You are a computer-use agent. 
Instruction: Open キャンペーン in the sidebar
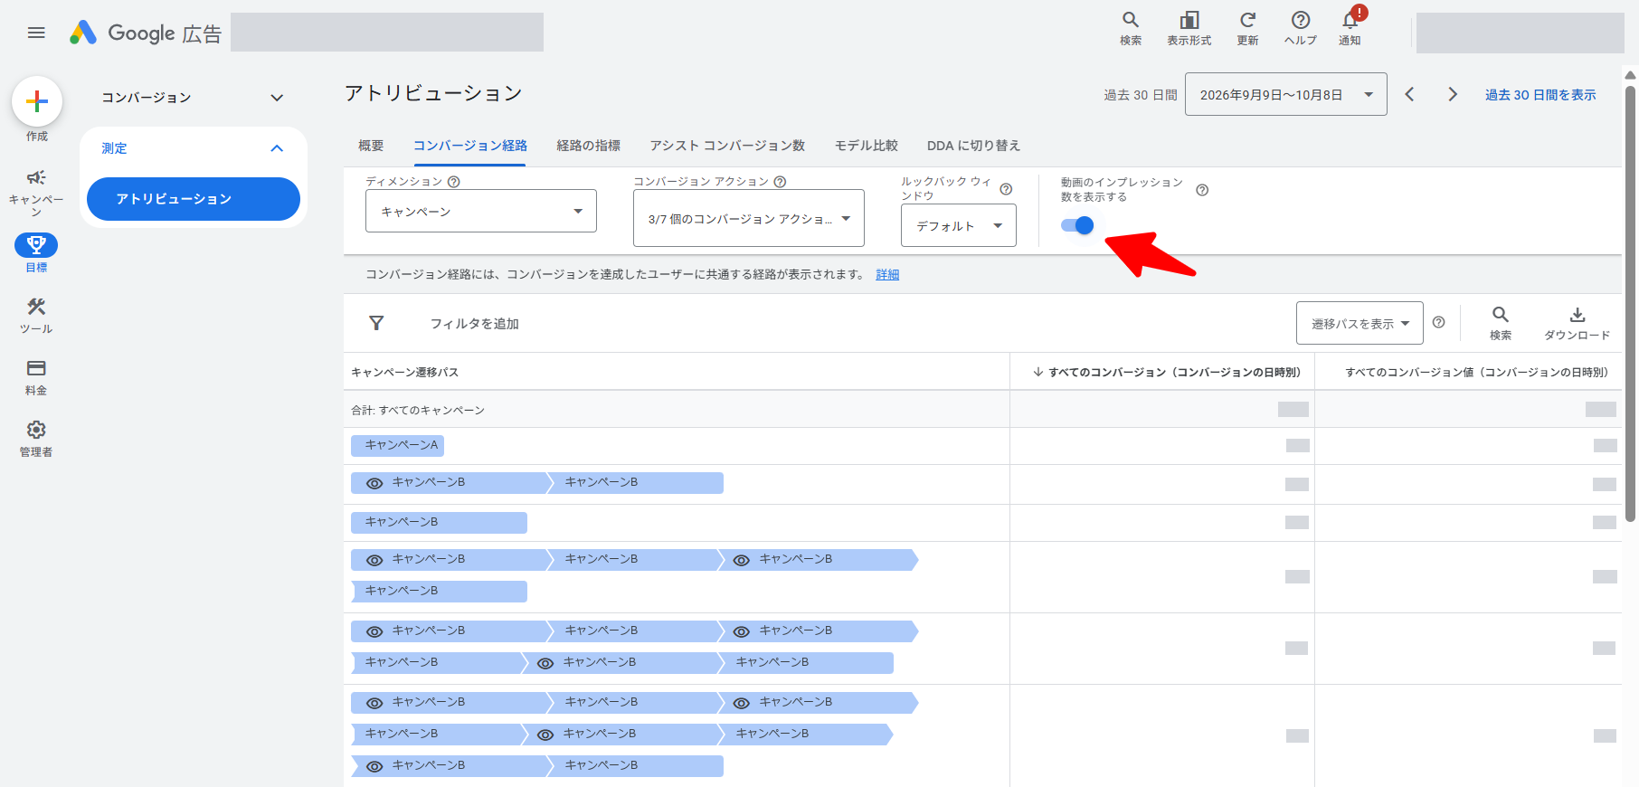tap(36, 192)
